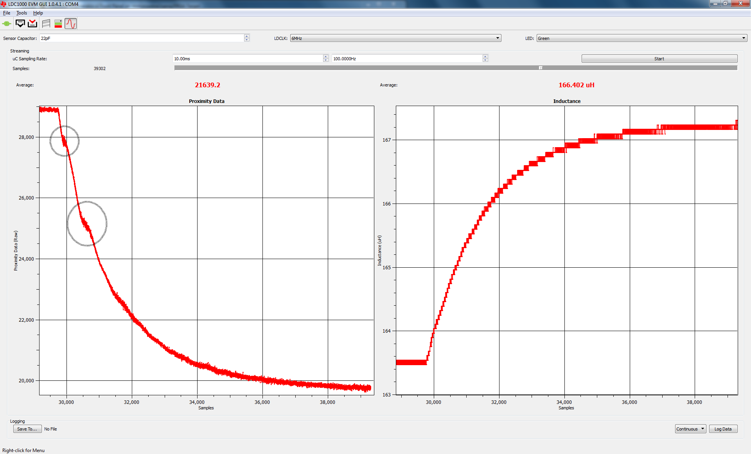
Task: Increase the 100.0000Hz value with the up arrow
Action: click(485, 57)
